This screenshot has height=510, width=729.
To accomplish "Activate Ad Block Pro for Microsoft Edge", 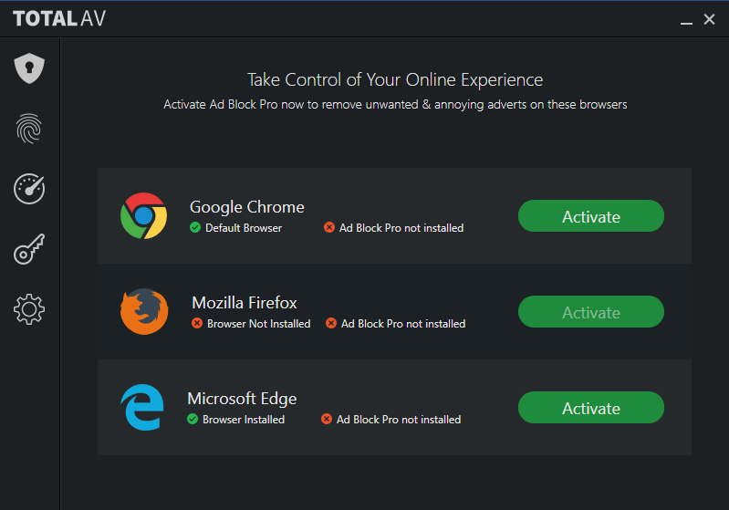I will (x=591, y=408).
